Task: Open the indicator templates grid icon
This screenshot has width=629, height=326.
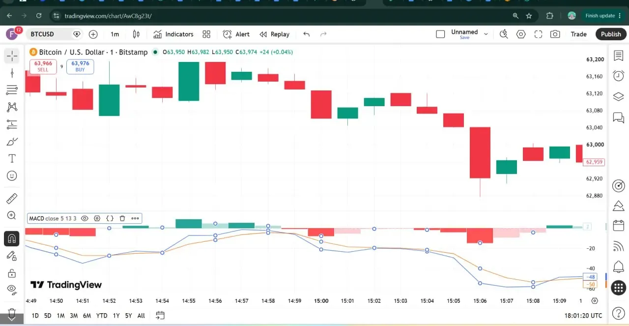Action: 206,34
